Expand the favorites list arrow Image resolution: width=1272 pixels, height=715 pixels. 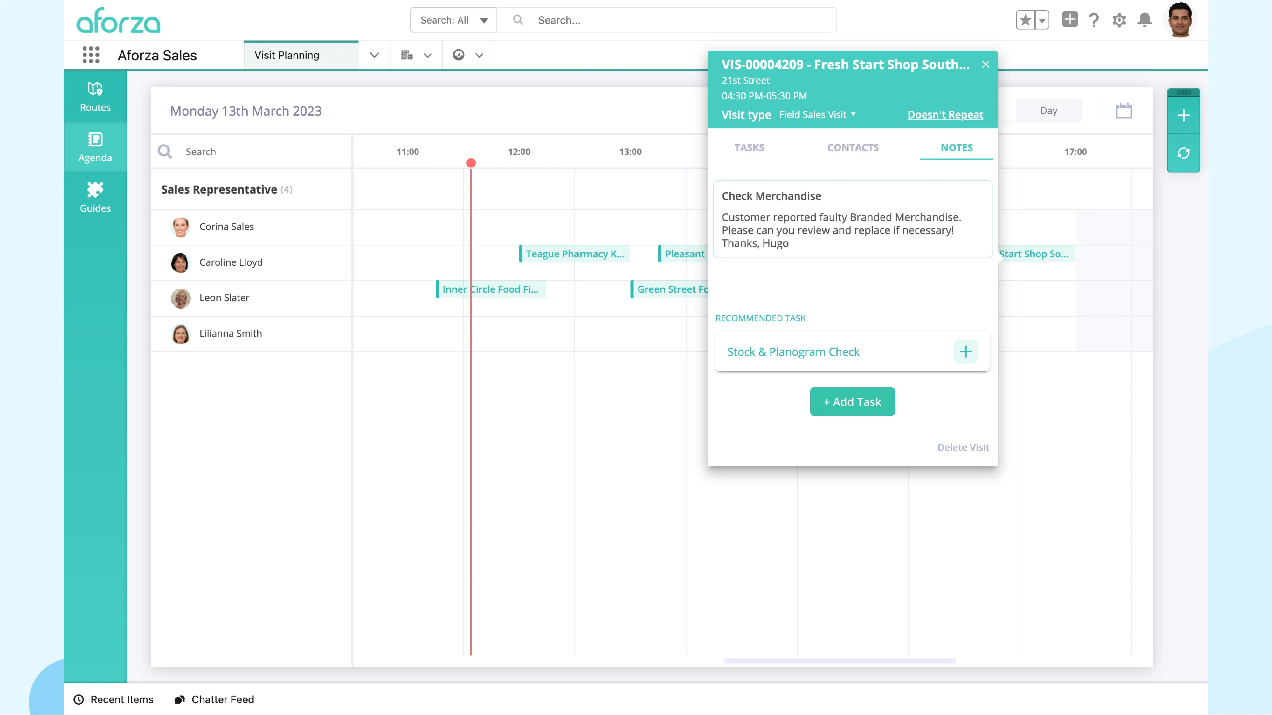click(1042, 20)
